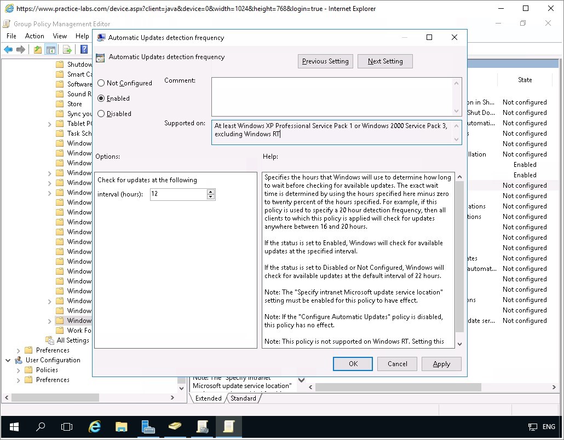Click the Export List toolbar icon
The image size is (564, 440).
[x=67, y=50]
